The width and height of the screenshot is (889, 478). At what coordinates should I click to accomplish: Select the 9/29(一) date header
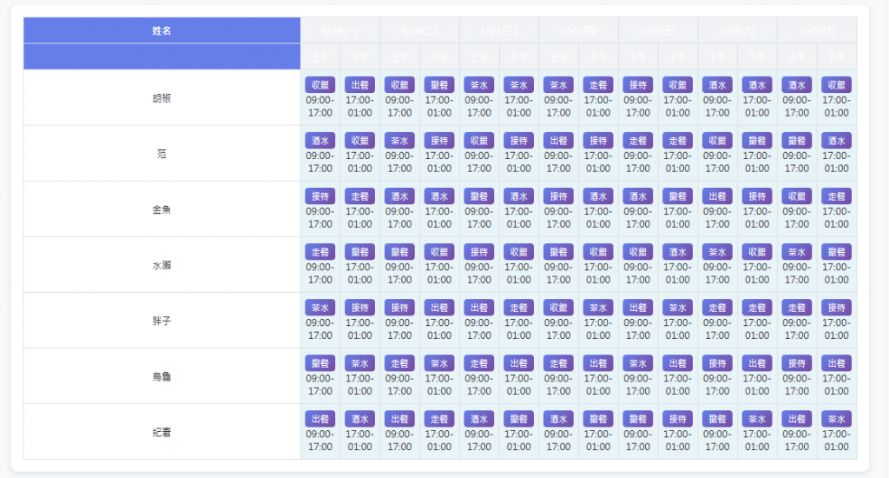(x=340, y=30)
